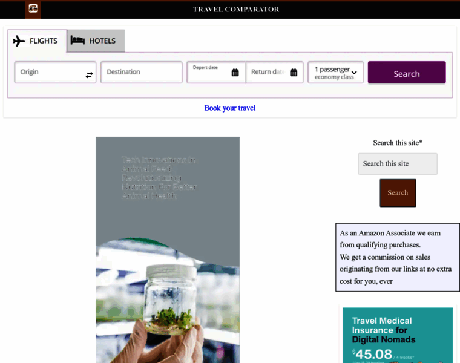
Task: Open the Return date calendar icon
Action: [x=294, y=73]
